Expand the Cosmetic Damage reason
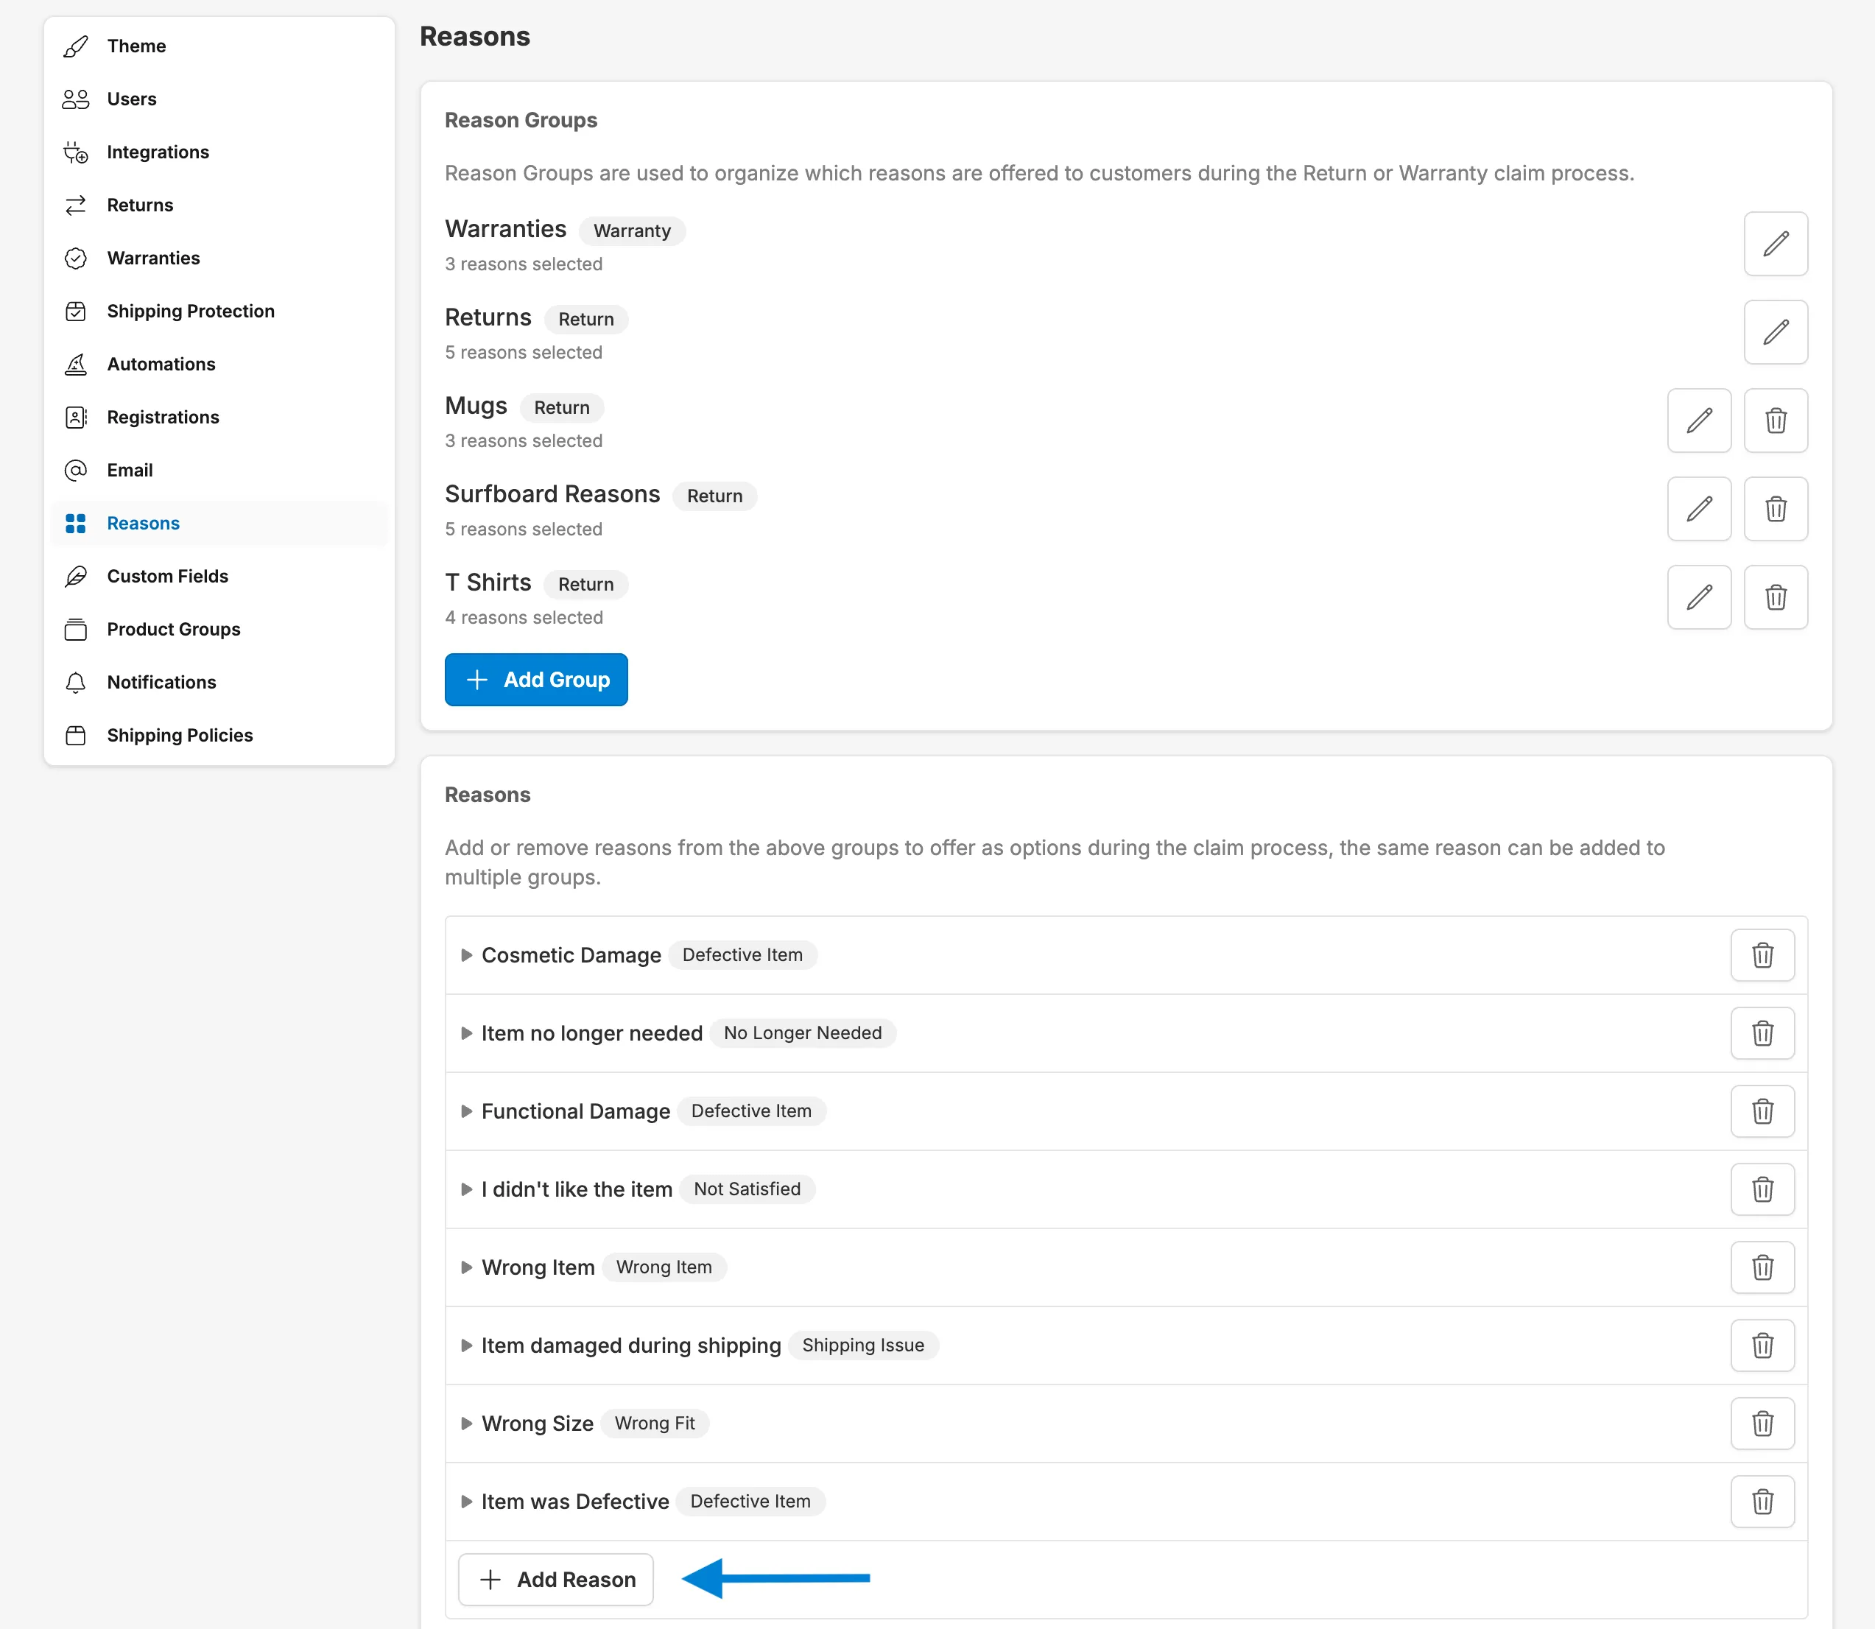Screen dimensions: 1875x1629 (x=467, y=954)
